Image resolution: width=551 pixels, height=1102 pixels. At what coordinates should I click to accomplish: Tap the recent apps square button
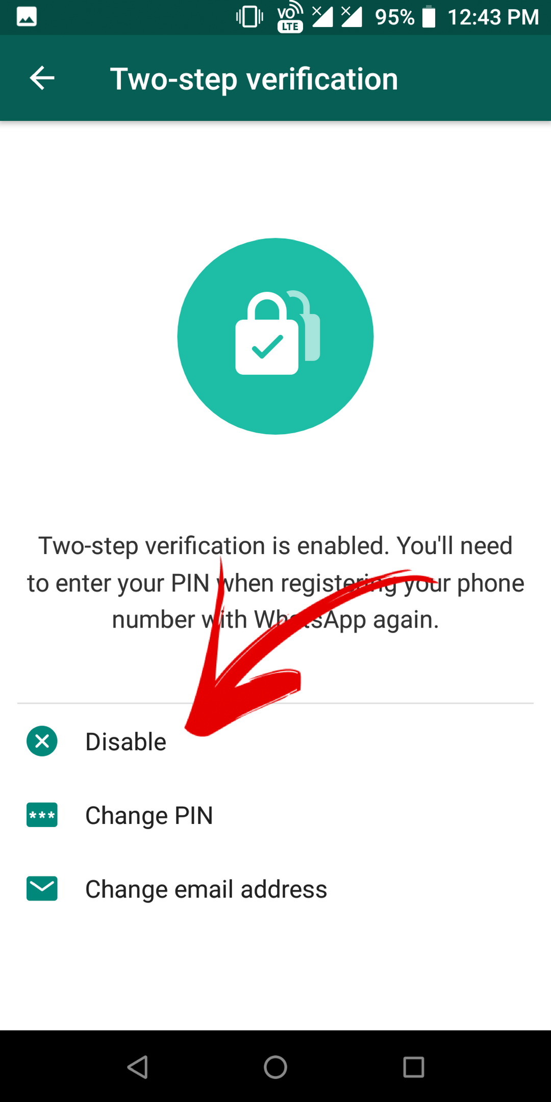[x=413, y=1067]
